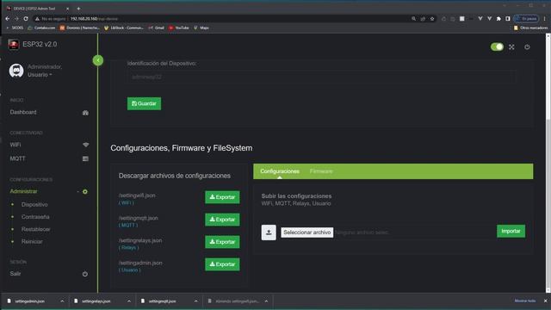
Task: Collapse the Administrar submenu
Action: (77, 191)
